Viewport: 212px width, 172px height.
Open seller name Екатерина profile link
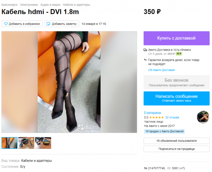tap(152, 113)
